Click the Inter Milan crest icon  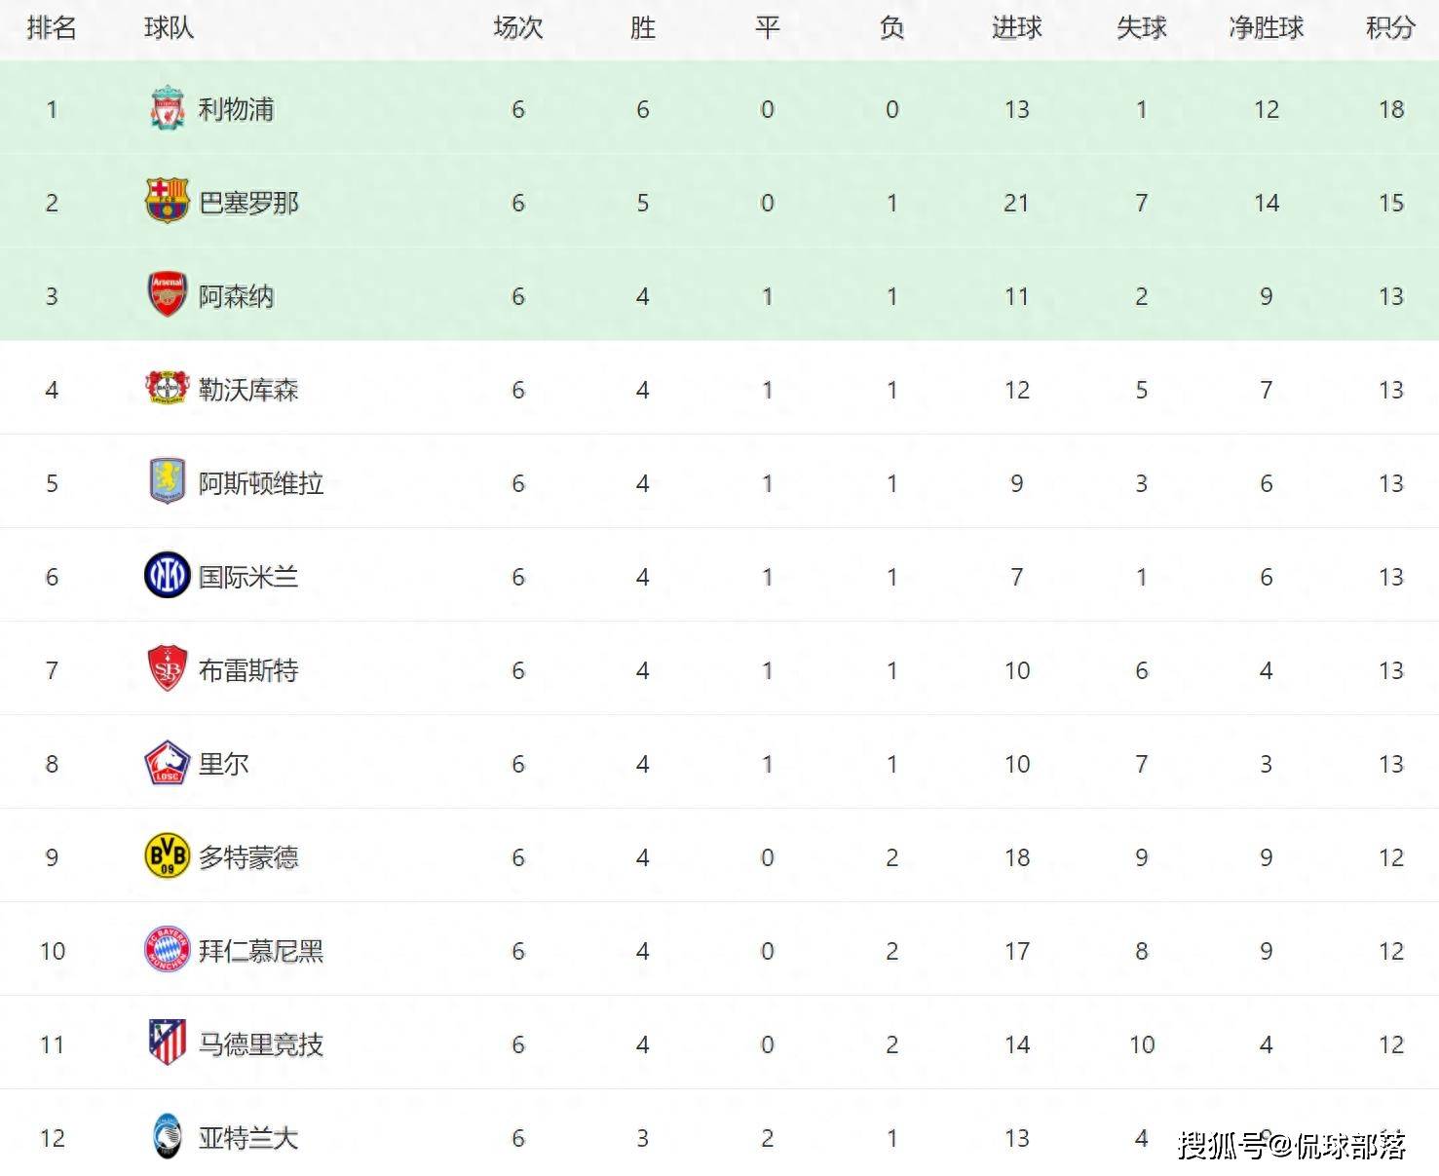pyautogui.click(x=167, y=576)
